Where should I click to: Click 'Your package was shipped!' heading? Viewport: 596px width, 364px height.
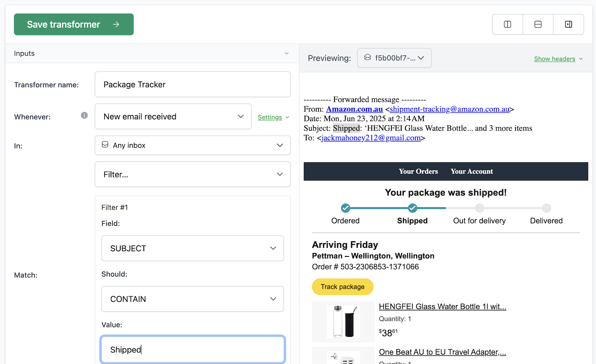(x=446, y=192)
